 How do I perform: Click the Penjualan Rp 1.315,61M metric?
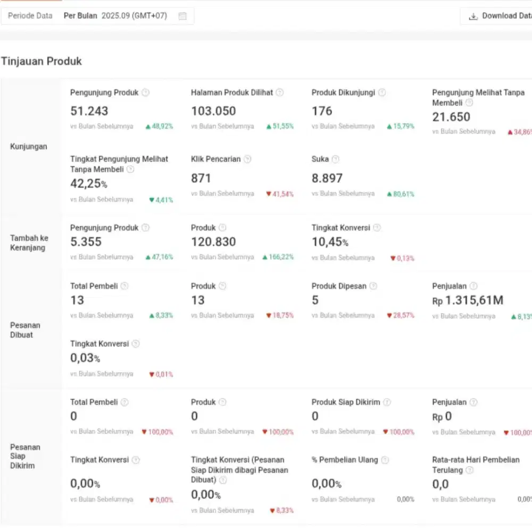[x=468, y=301]
